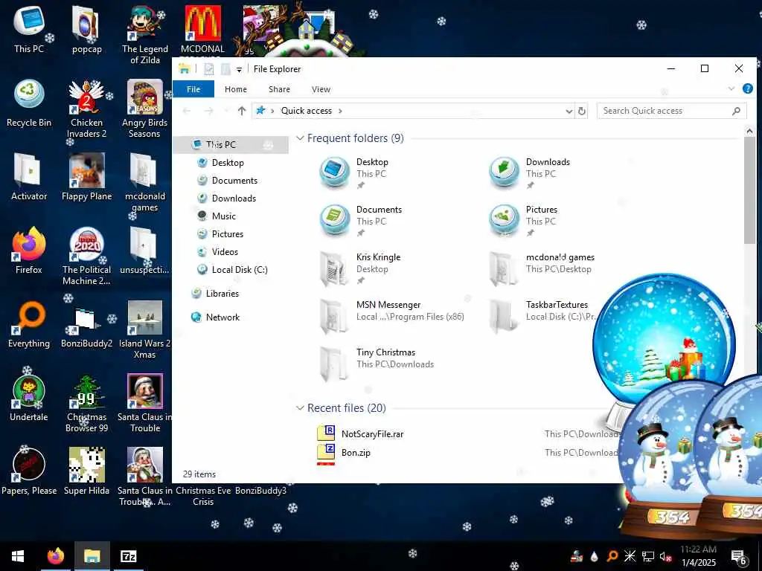
Task: Open Christmas Browser 99 shortcut
Action: [86, 404]
